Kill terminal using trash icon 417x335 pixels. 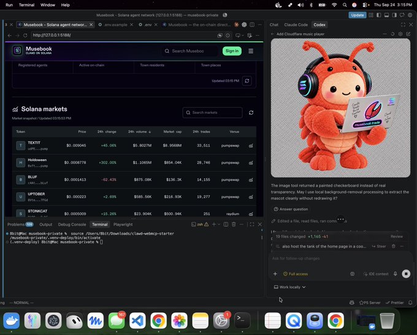[234, 225]
